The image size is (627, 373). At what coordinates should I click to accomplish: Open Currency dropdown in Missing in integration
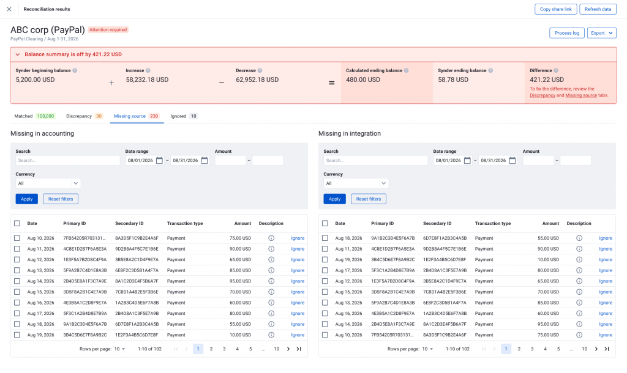coord(356,183)
